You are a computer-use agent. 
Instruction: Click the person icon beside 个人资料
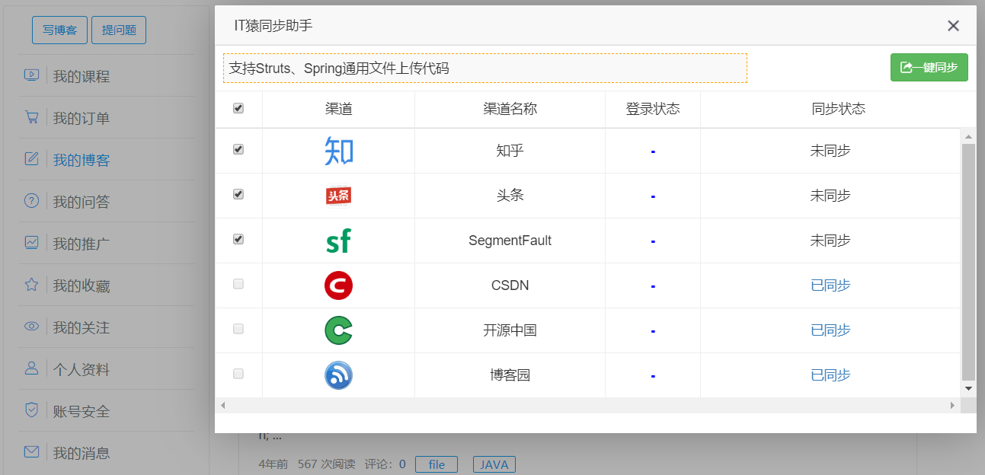coord(31,368)
